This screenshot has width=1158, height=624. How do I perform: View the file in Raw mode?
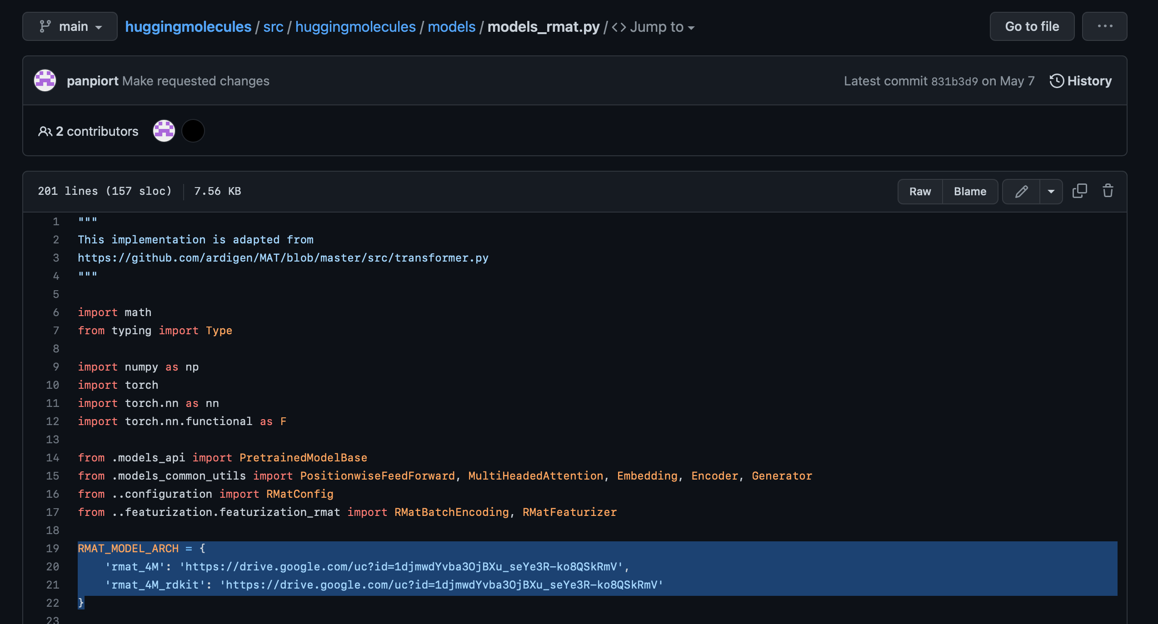919,191
